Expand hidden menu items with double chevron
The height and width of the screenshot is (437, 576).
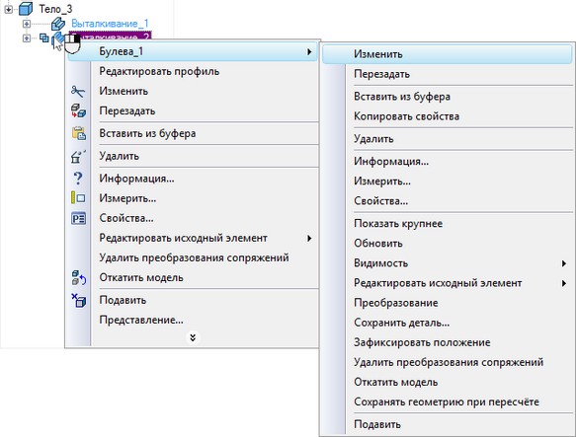tap(193, 337)
